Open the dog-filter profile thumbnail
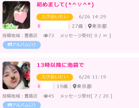Image resolution: width=139 pixels, height=108 pixels. 16,75
